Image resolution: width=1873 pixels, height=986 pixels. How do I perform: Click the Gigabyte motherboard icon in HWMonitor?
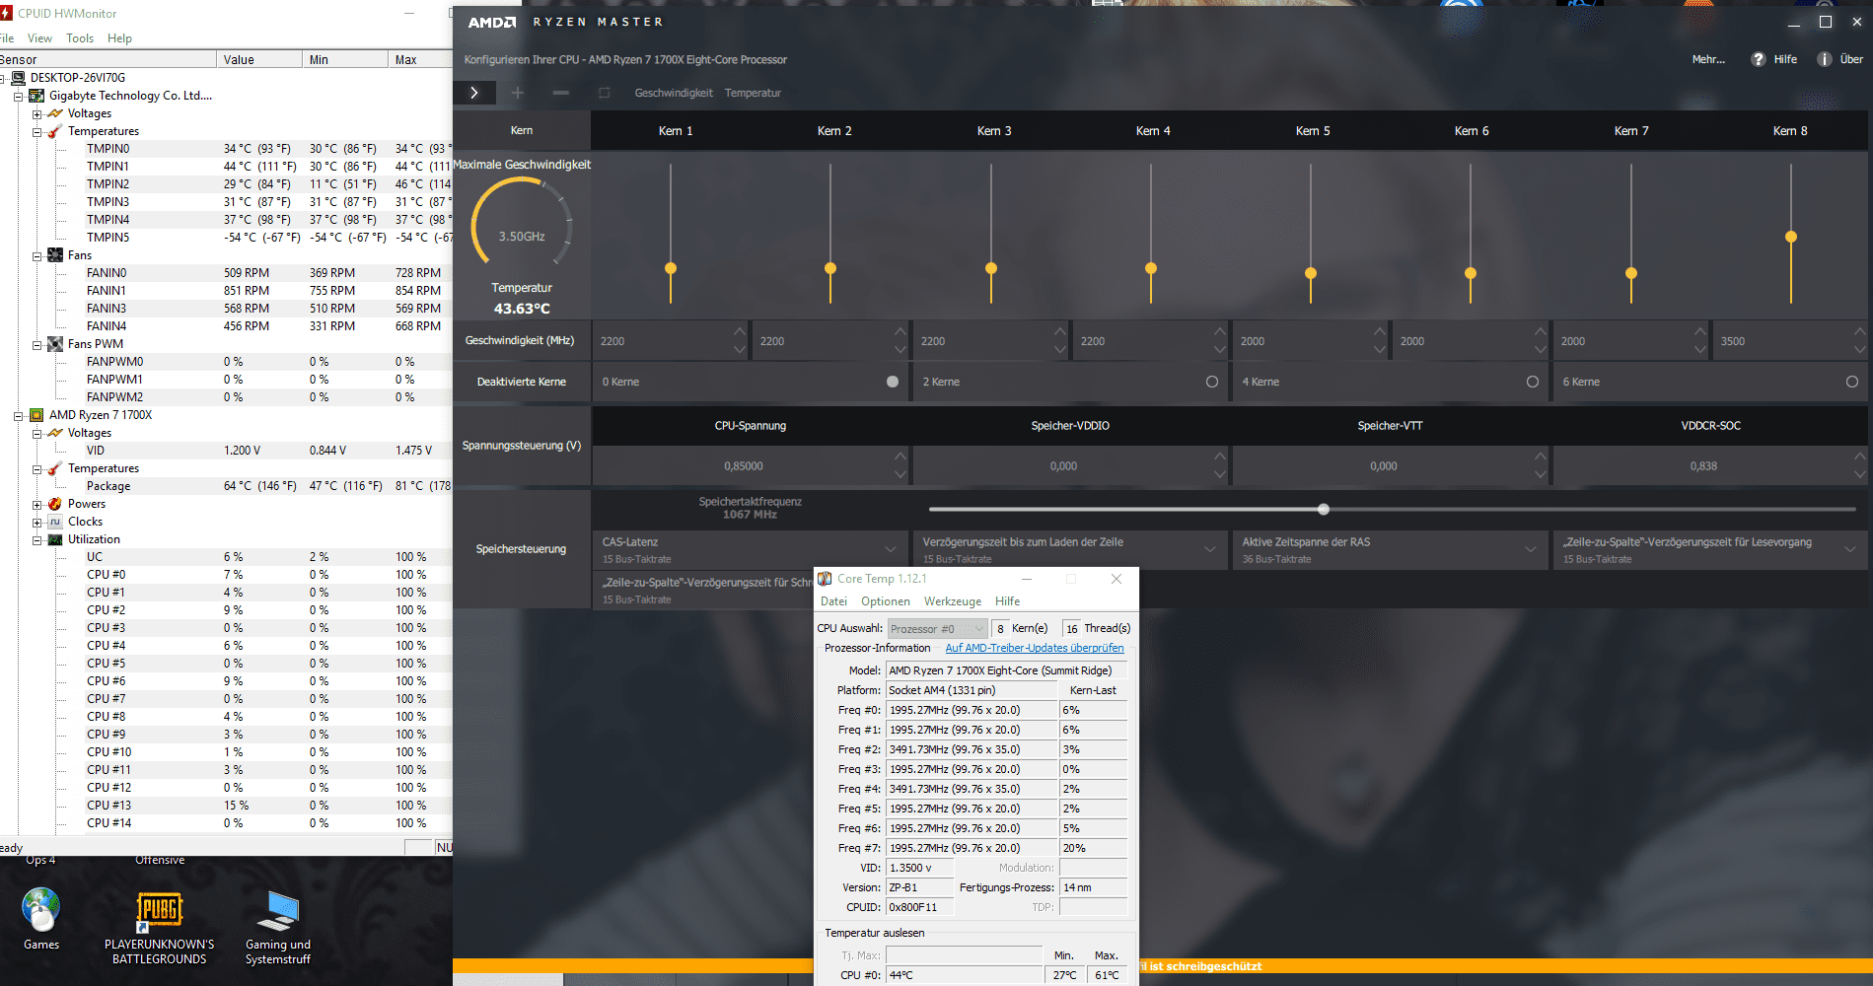click(36, 96)
